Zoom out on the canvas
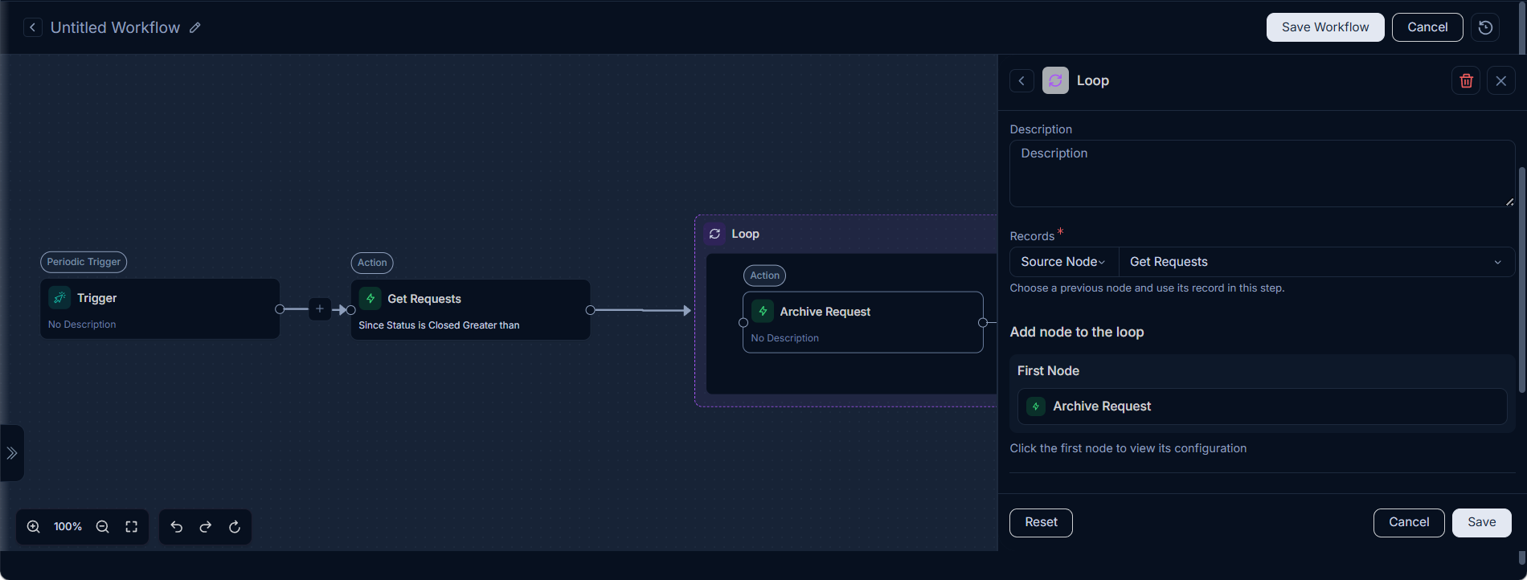 point(102,527)
